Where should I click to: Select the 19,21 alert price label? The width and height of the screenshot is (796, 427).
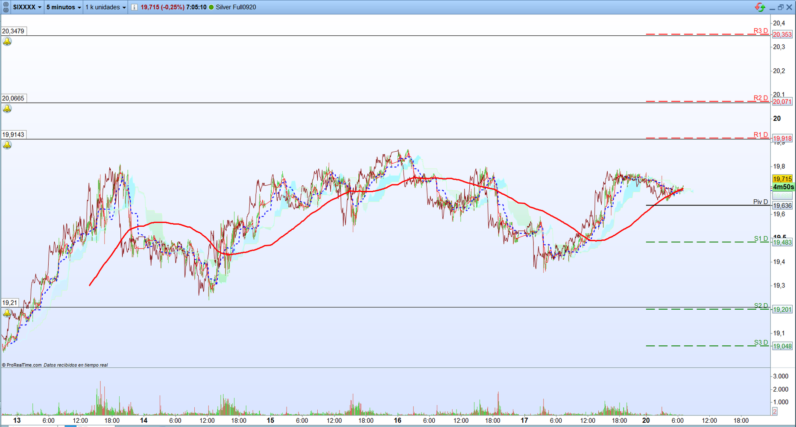[10, 303]
